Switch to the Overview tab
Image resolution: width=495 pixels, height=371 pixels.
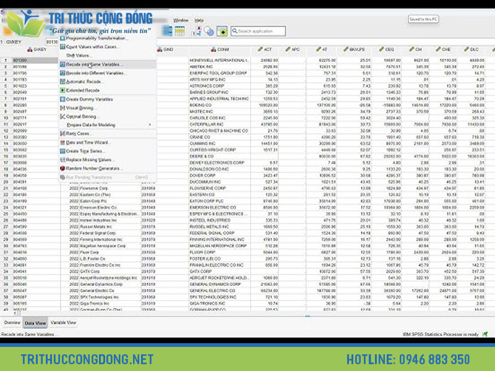(x=12, y=323)
